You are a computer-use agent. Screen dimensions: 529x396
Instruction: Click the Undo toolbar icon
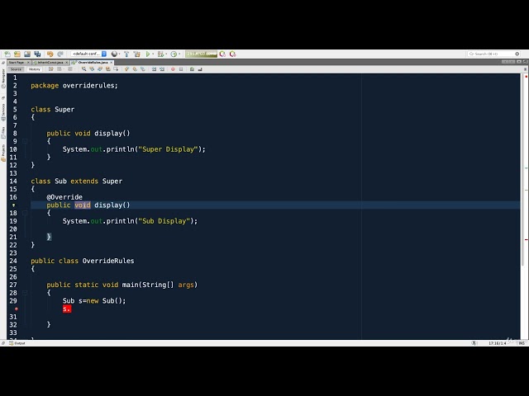tap(50, 54)
